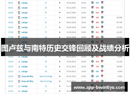Open the LaLiga competition link in 18.08.2019 row
Viewport: 130px width, 94px height.
coord(24,17)
